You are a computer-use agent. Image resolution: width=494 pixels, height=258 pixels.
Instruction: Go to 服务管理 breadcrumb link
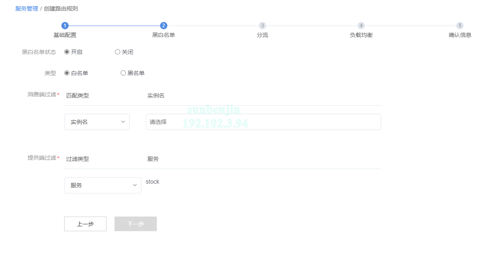click(x=27, y=9)
